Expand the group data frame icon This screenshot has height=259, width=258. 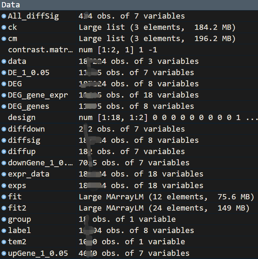(x=4, y=219)
